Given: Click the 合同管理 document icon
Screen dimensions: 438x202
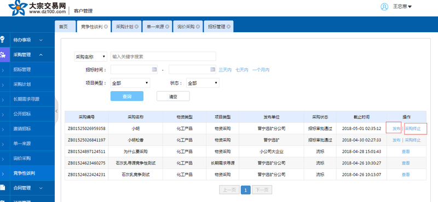Looking at the screenshot, I should pos(3,187).
